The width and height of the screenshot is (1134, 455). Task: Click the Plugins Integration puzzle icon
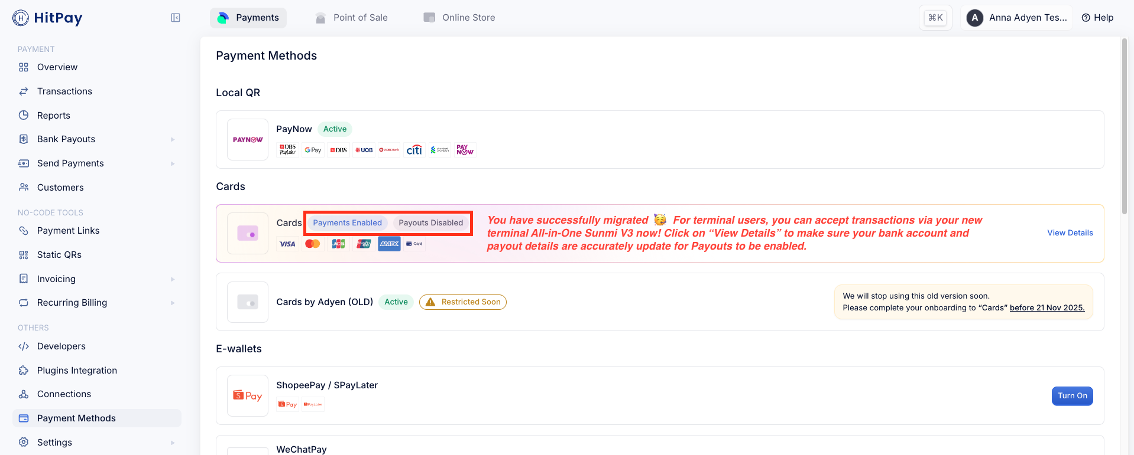point(24,371)
